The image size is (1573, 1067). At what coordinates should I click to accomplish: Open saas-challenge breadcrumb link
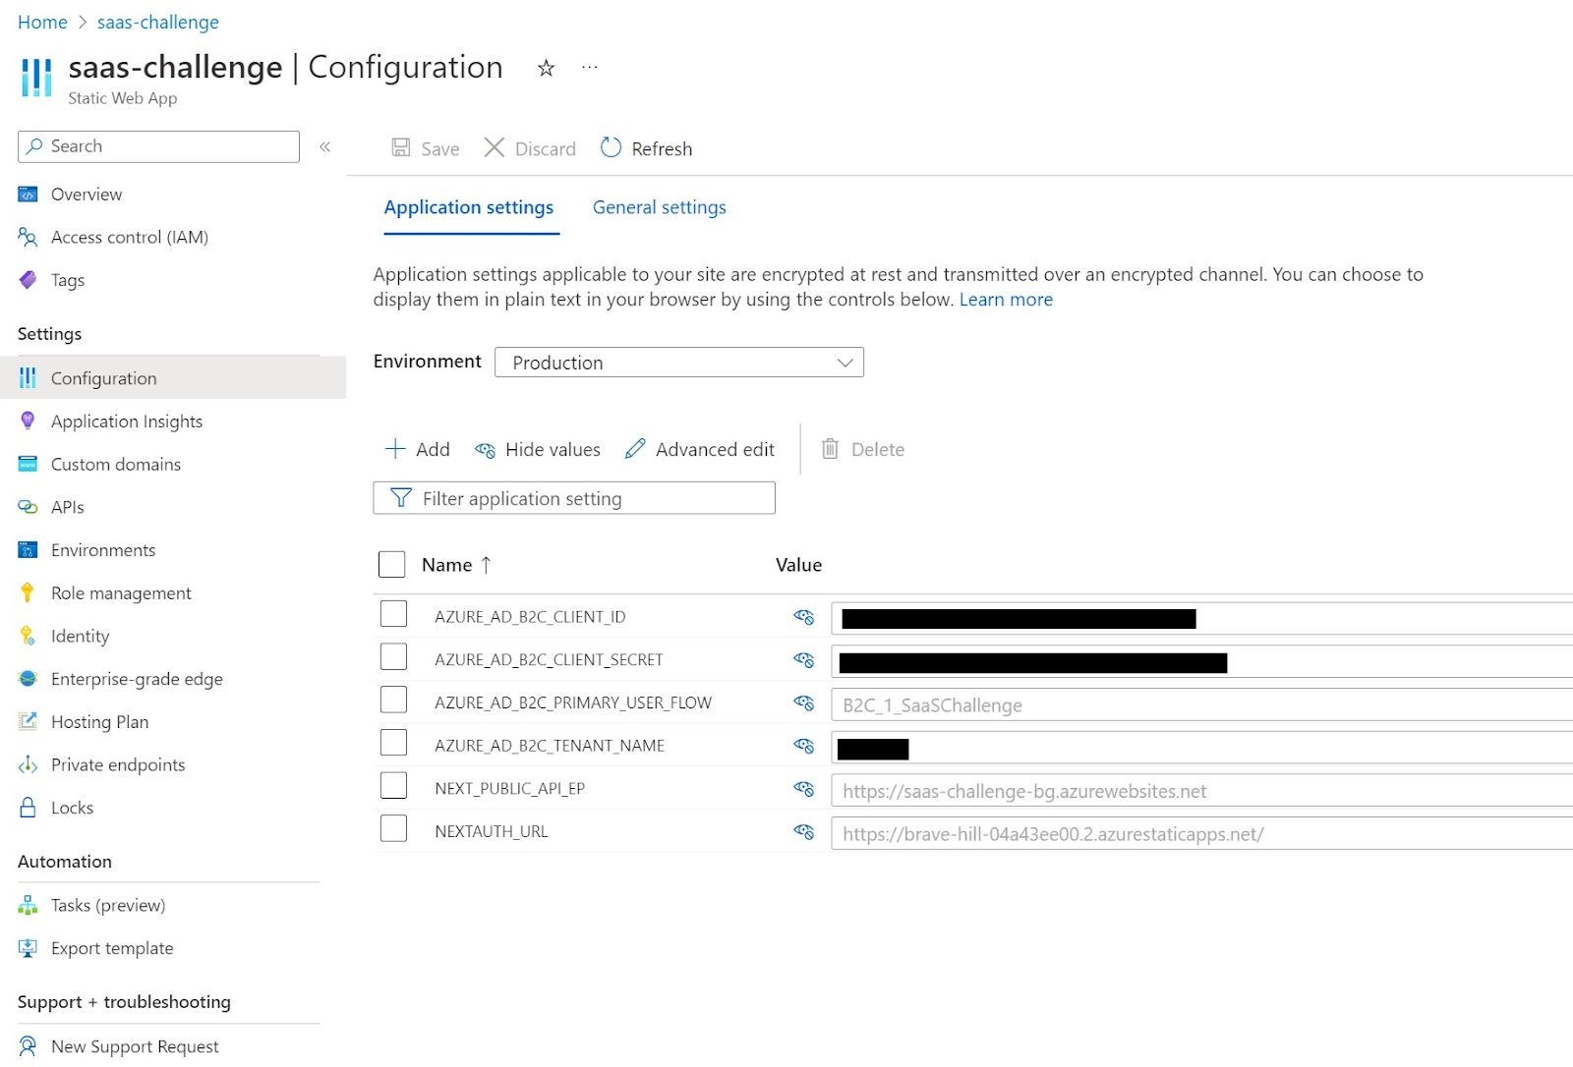[158, 22]
